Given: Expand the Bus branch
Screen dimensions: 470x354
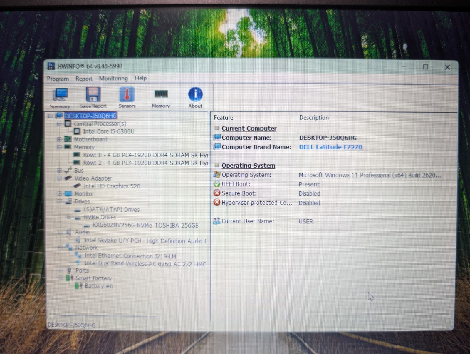Looking at the screenshot, I should 59,170.
